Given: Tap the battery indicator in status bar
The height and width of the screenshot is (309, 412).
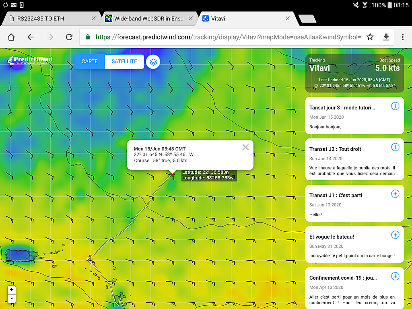Looking at the screenshot, I should [x=389, y=5].
